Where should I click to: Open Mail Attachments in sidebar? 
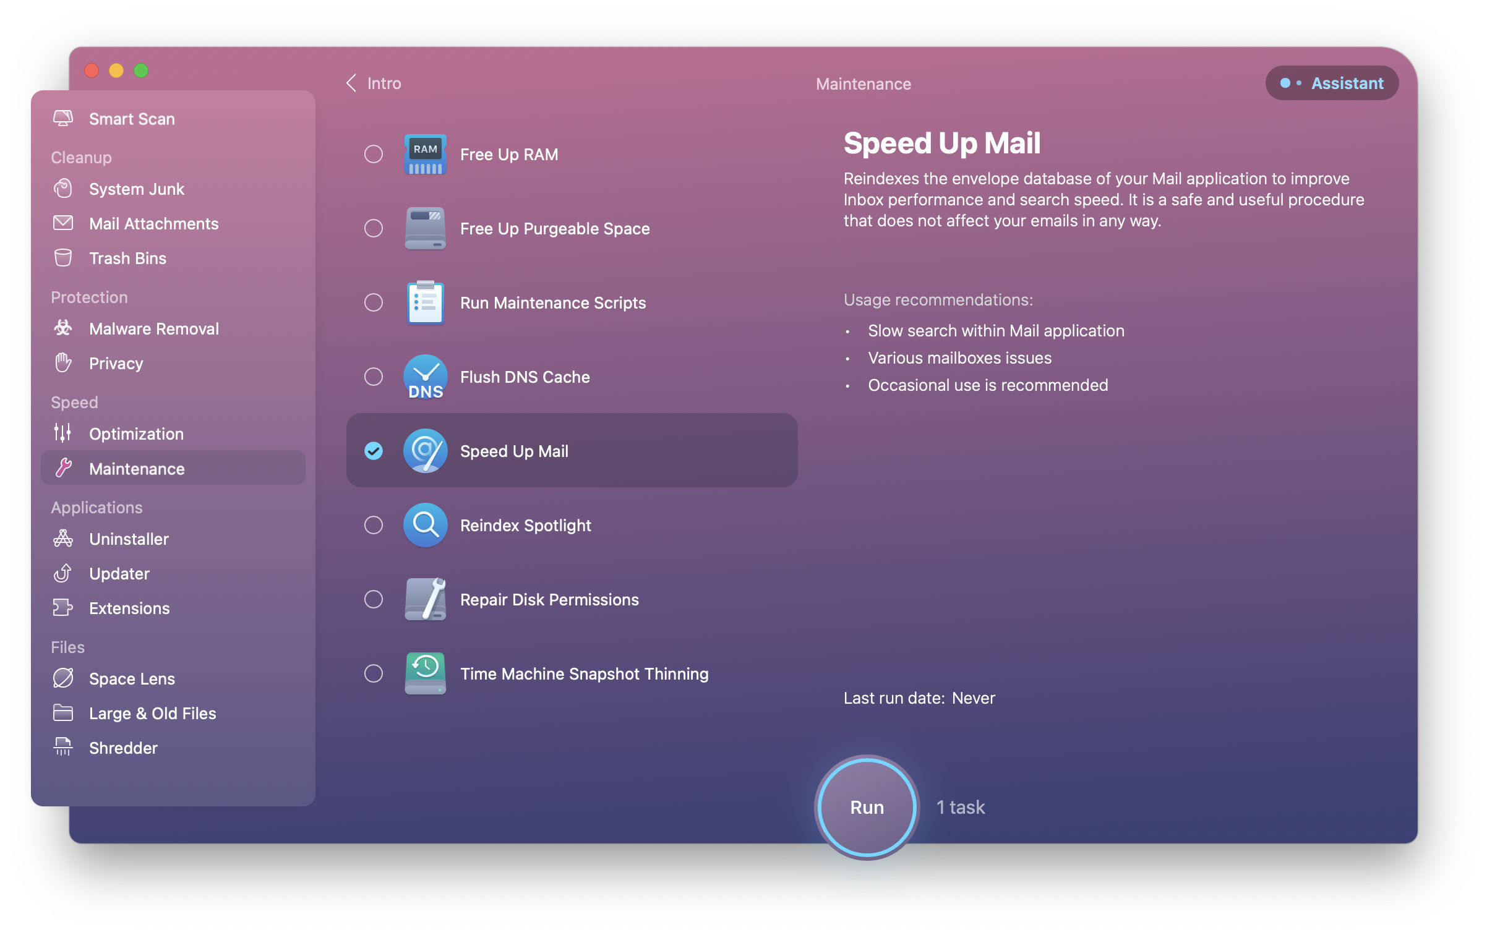point(154,224)
